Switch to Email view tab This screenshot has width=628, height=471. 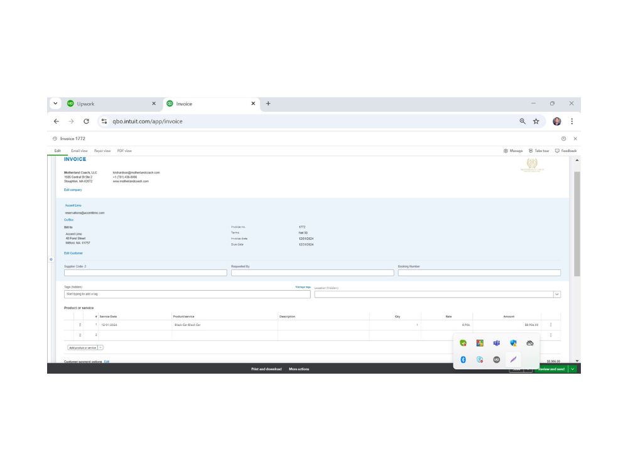[79, 151]
